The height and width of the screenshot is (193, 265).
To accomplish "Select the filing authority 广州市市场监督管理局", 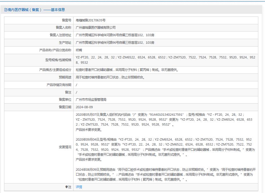I will [x=91, y=100].
